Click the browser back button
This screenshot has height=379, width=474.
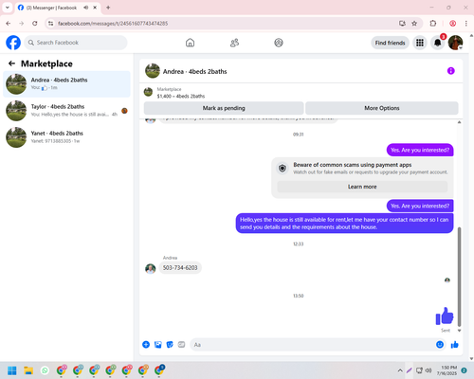tap(9, 24)
